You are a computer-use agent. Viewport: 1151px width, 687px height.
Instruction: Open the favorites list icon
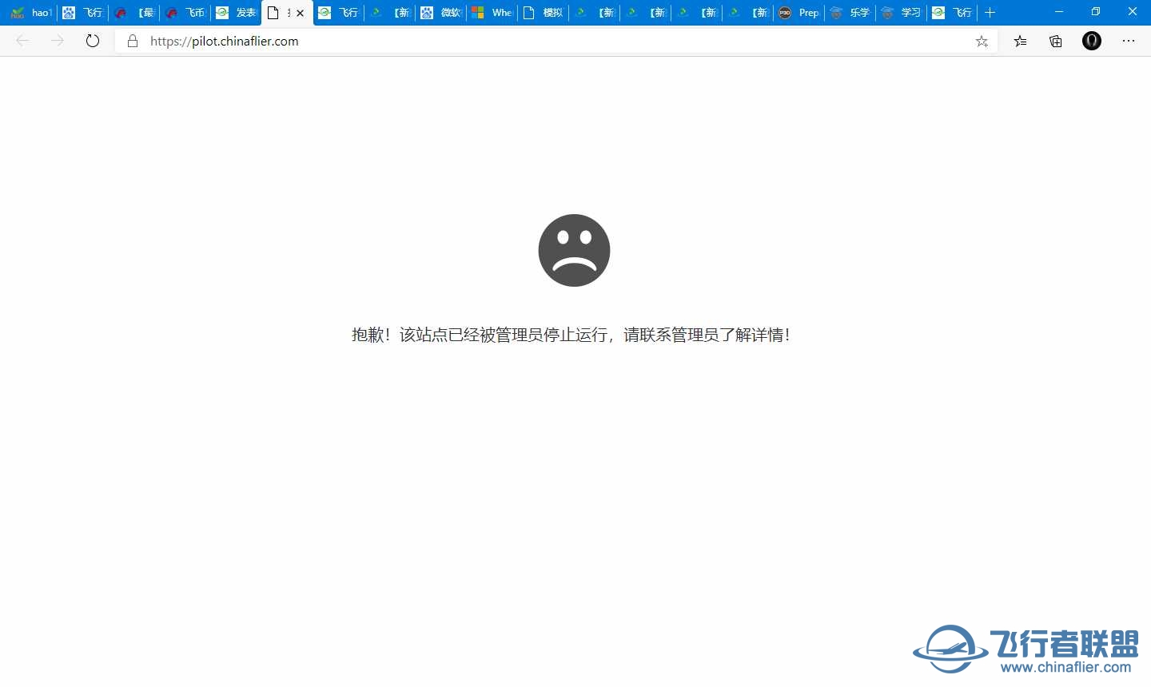click(1020, 41)
